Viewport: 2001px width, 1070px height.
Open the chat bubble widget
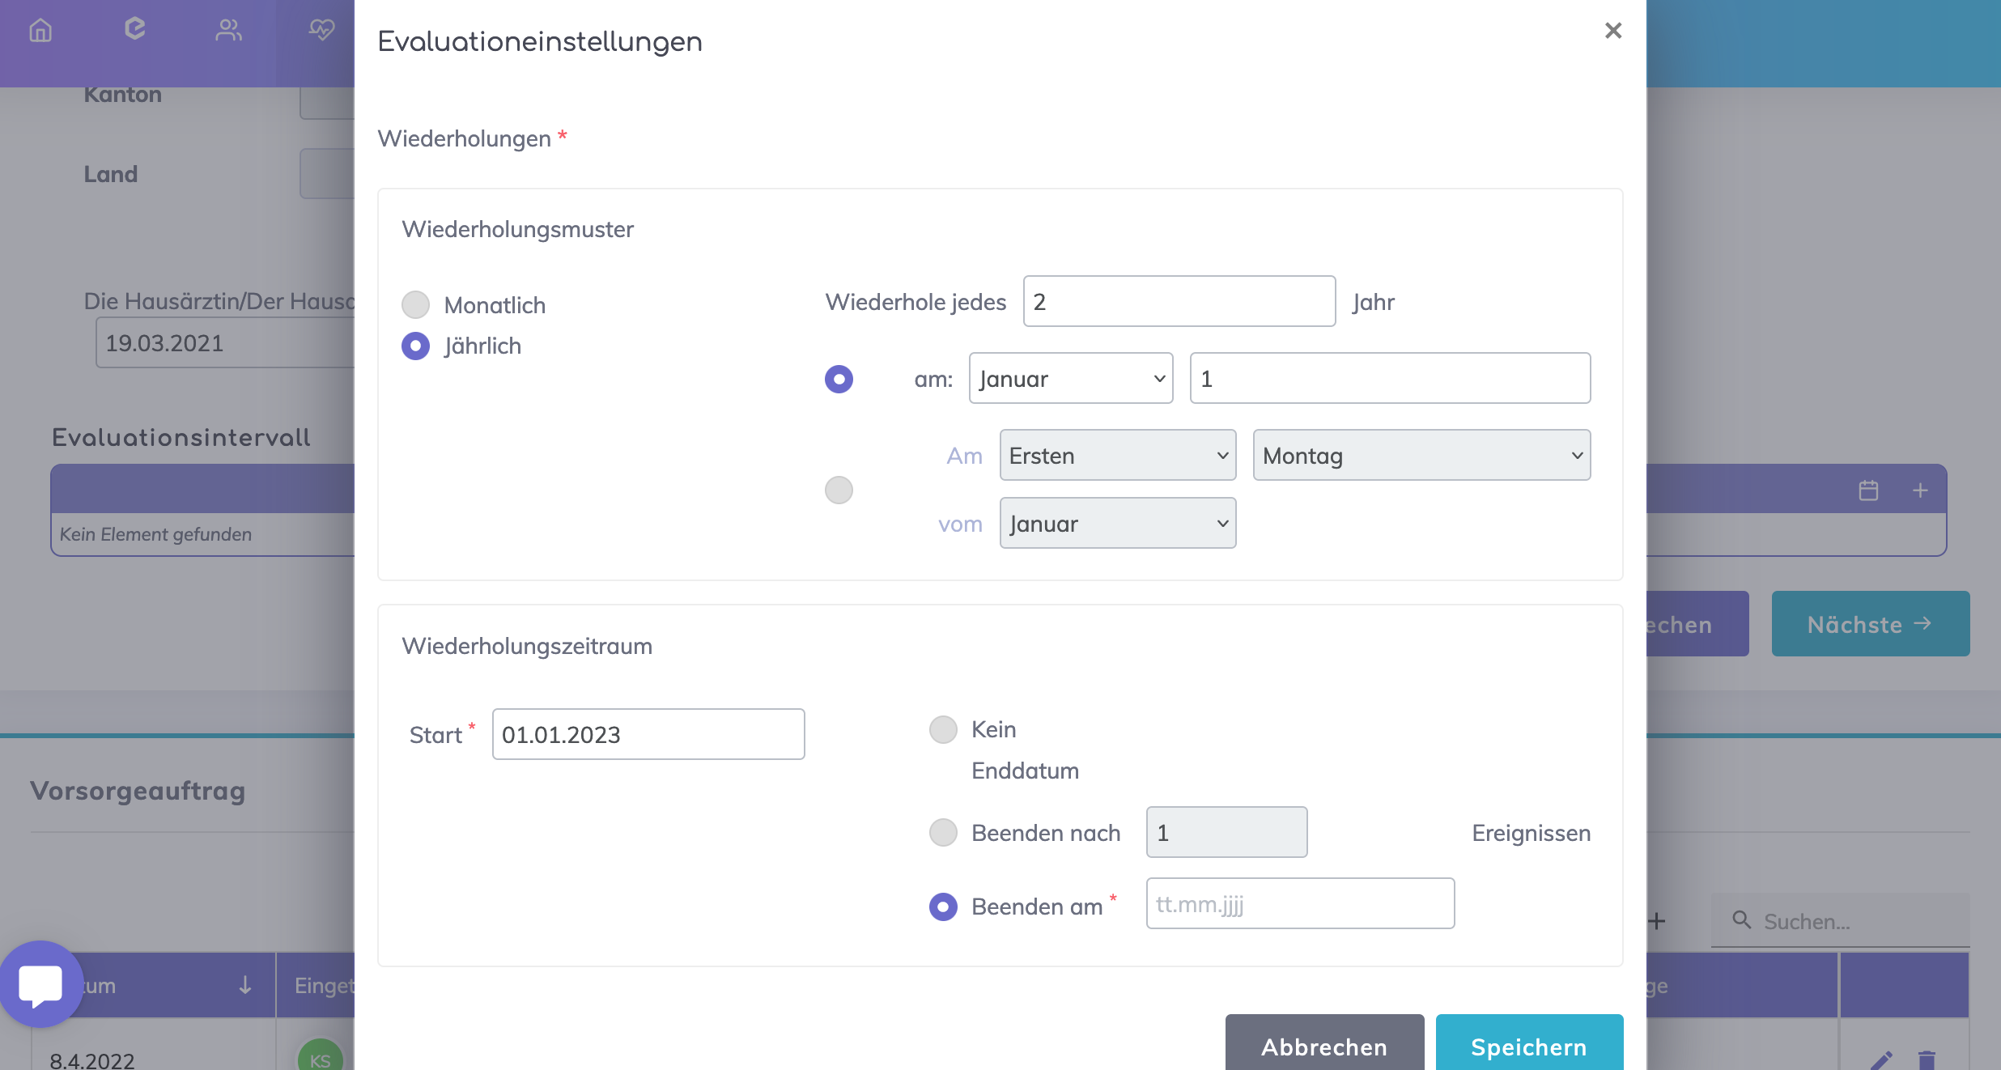40,984
